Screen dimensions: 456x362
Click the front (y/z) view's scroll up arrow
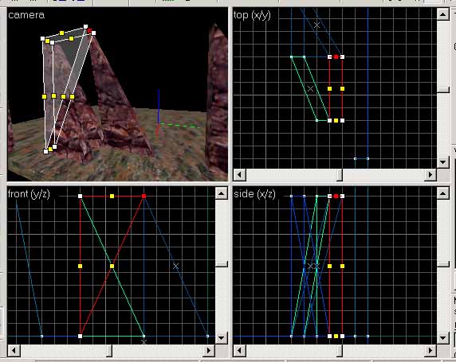click(222, 193)
